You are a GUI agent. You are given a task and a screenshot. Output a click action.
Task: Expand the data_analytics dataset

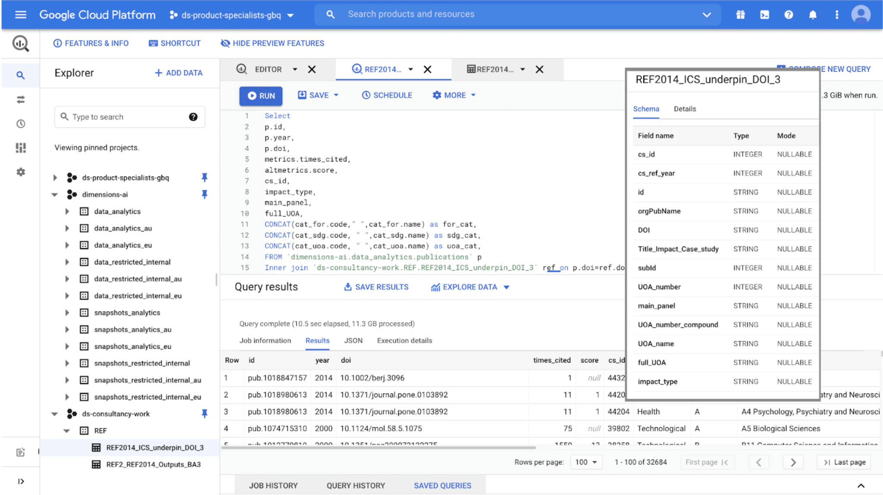point(67,212)
